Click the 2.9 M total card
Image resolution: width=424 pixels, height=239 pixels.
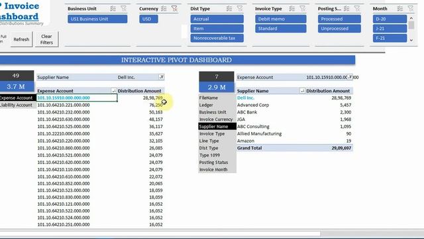217,87
